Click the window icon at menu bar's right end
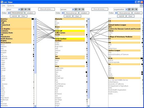Screen dimensions: 144x108 pos(141,6)
